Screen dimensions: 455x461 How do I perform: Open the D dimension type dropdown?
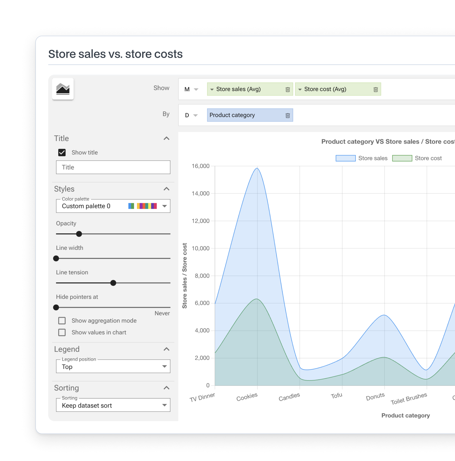coord(191,115)
